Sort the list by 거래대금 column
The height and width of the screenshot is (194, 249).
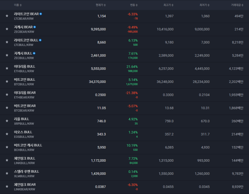[x=237, y=5]
